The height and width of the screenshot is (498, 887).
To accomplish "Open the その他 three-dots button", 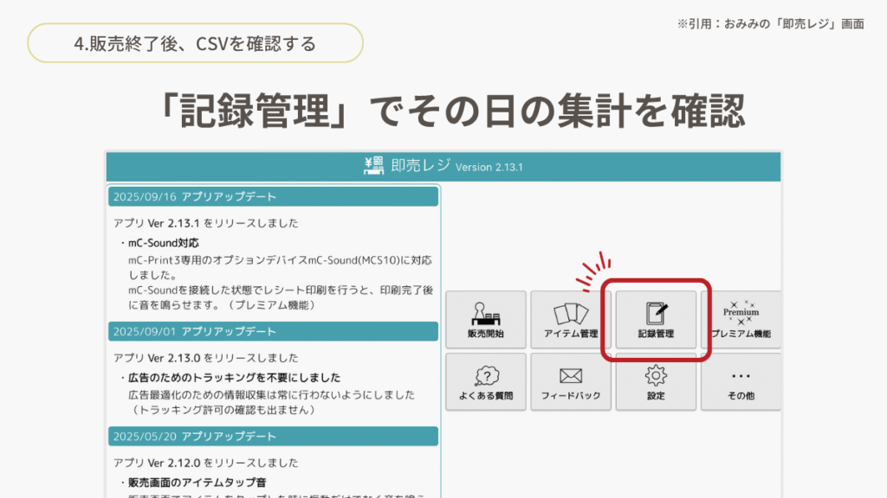I will (741, 381).
